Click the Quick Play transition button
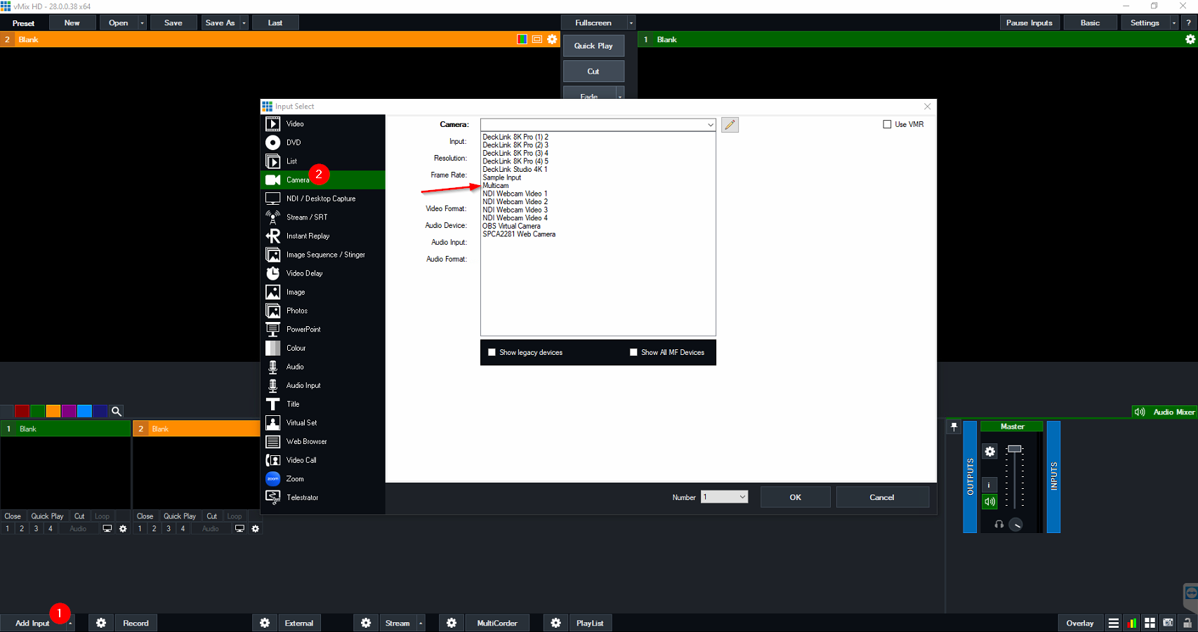The height and width of the screenshot is (632, 1198). pos(593,46)
